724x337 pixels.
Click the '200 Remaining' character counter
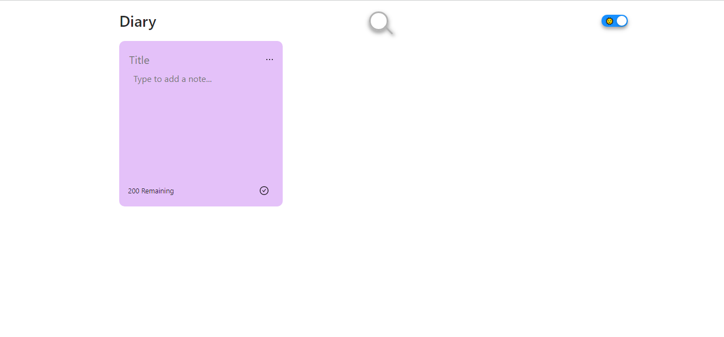pyautogui.click(x=151, y=191)
